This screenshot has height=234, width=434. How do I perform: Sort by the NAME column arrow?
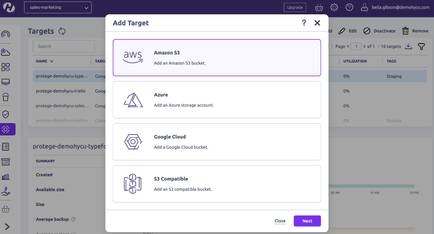tap(52, 61)
